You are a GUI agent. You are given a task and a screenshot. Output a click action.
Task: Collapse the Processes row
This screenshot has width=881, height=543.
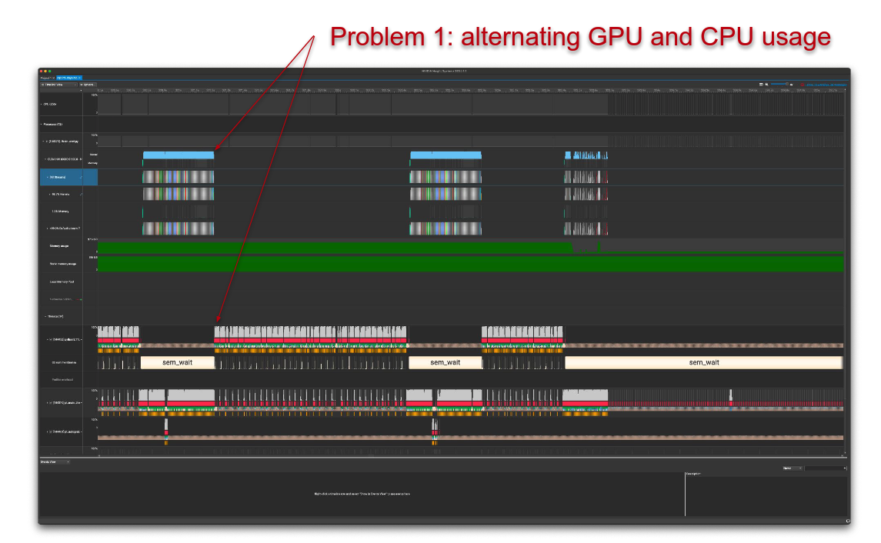(42, 124)
